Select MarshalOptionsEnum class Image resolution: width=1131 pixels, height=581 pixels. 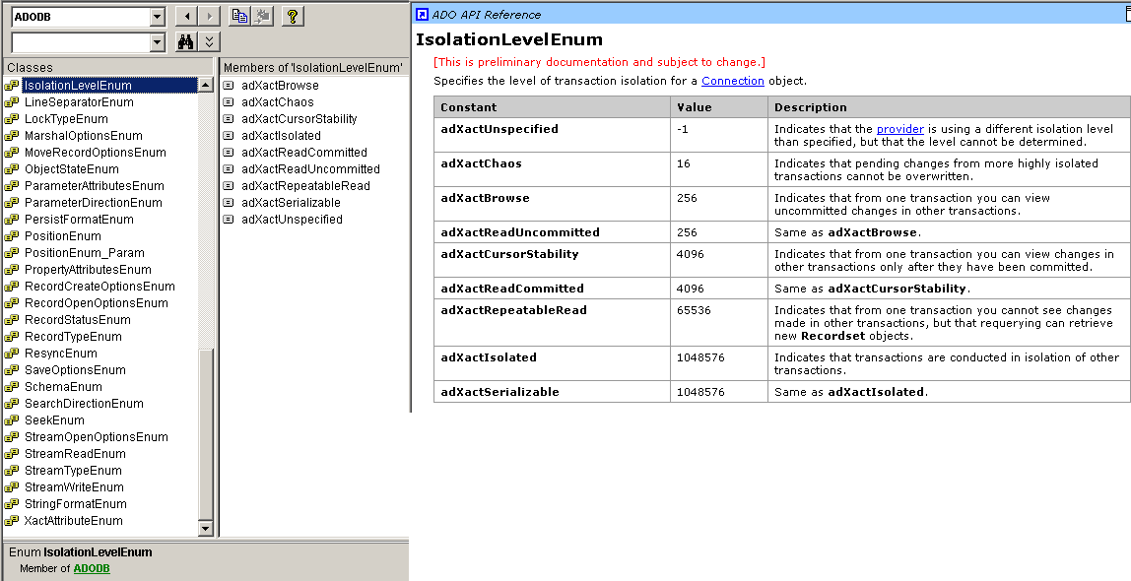(84, 136)
